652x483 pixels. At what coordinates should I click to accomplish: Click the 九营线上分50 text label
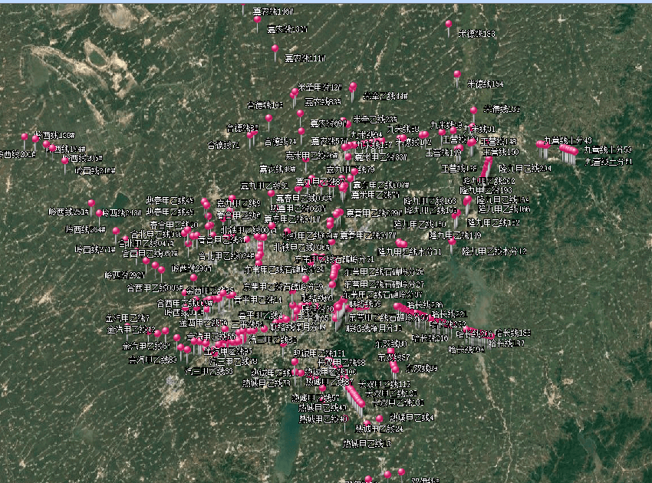click(608, 149)
